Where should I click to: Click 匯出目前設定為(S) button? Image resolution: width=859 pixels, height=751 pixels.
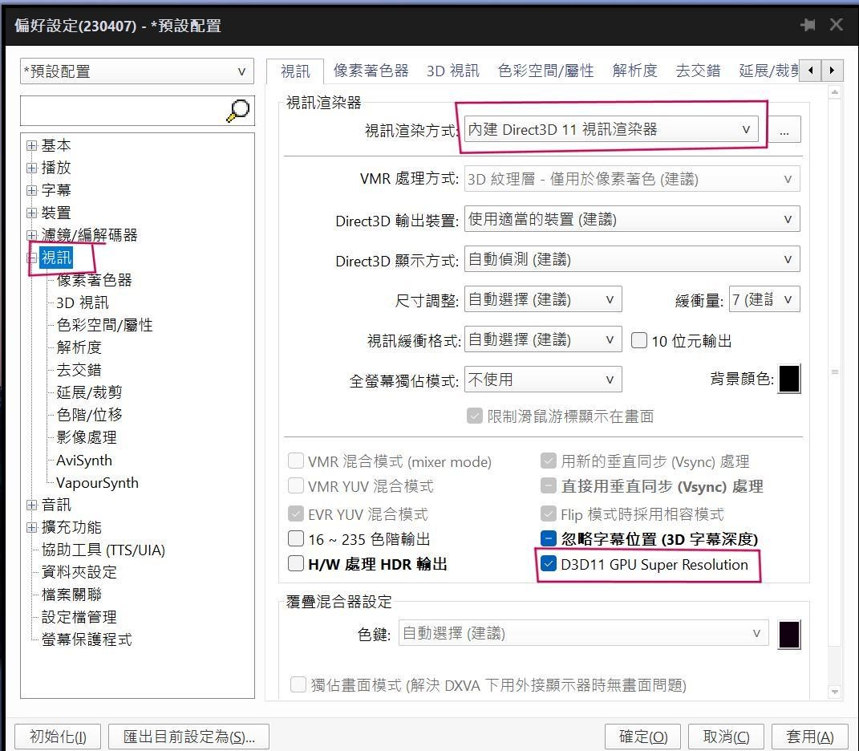point(188,736)
